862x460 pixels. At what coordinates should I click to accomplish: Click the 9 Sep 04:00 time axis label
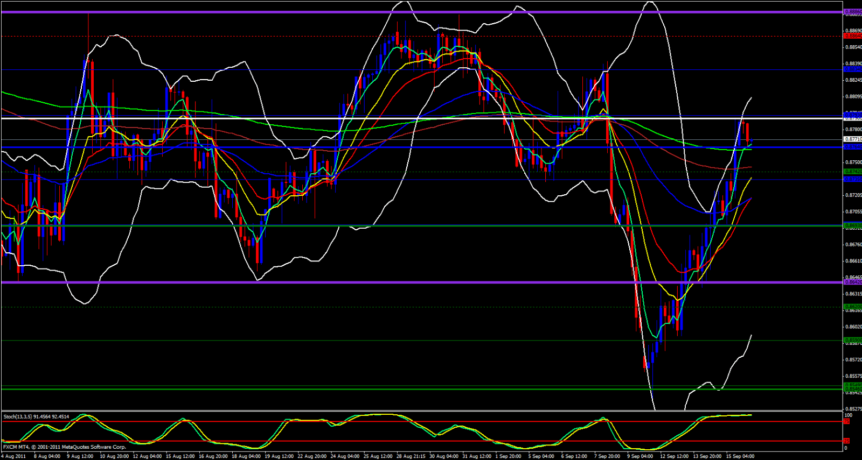640,456
